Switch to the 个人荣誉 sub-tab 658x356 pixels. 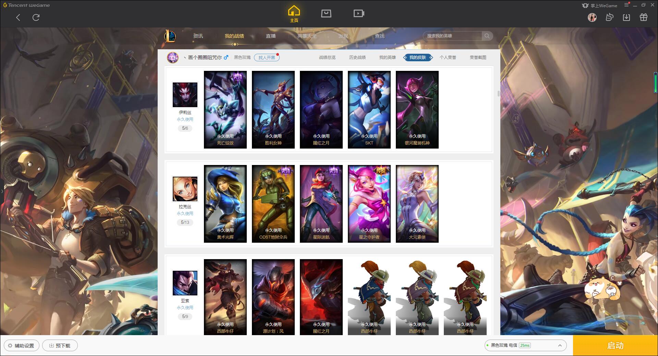pyautogui.click(x=448, y=58)
